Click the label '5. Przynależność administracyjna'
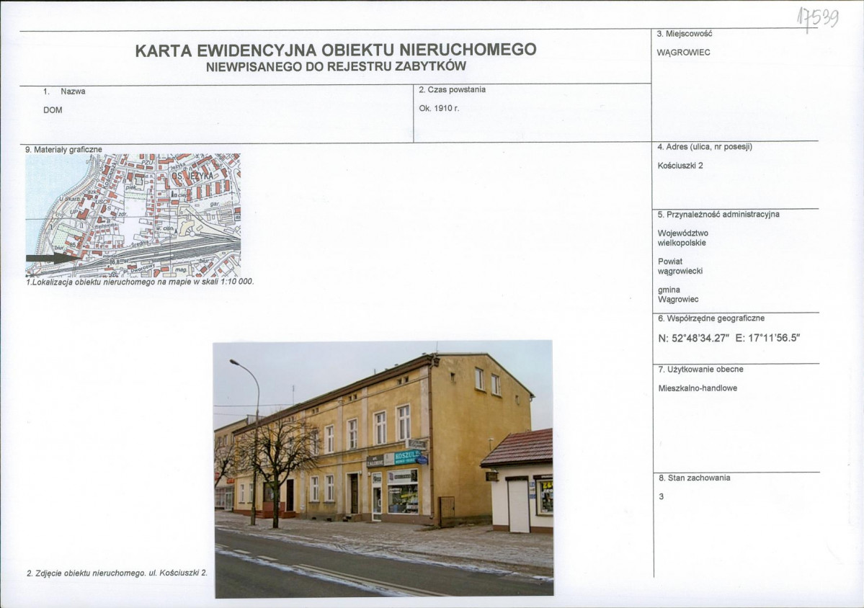 (718, 214)
